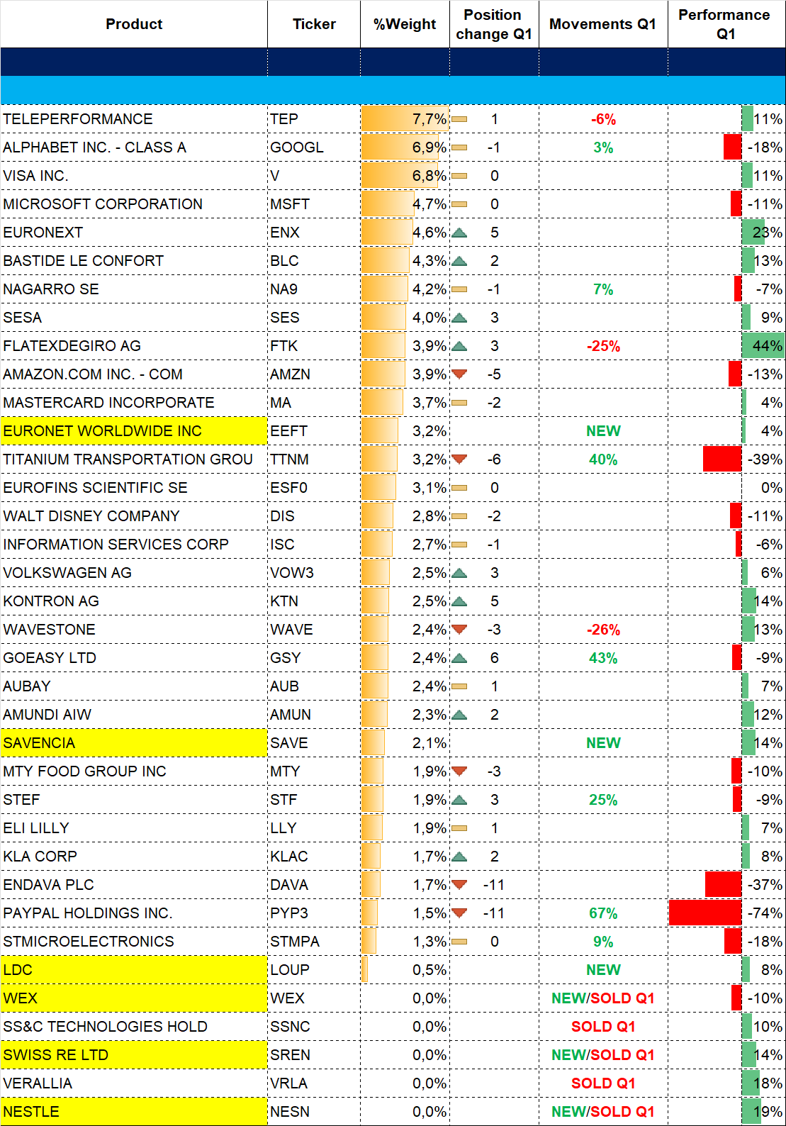Viewport: 786px width, 1126px height.
Task: Click the 67% movement for PAYPAL
Action: [603, 913]
